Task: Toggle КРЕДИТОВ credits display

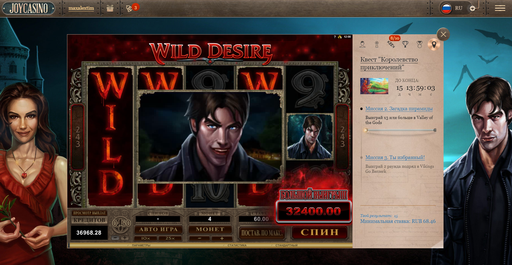Action: click(x=89, y=220)
